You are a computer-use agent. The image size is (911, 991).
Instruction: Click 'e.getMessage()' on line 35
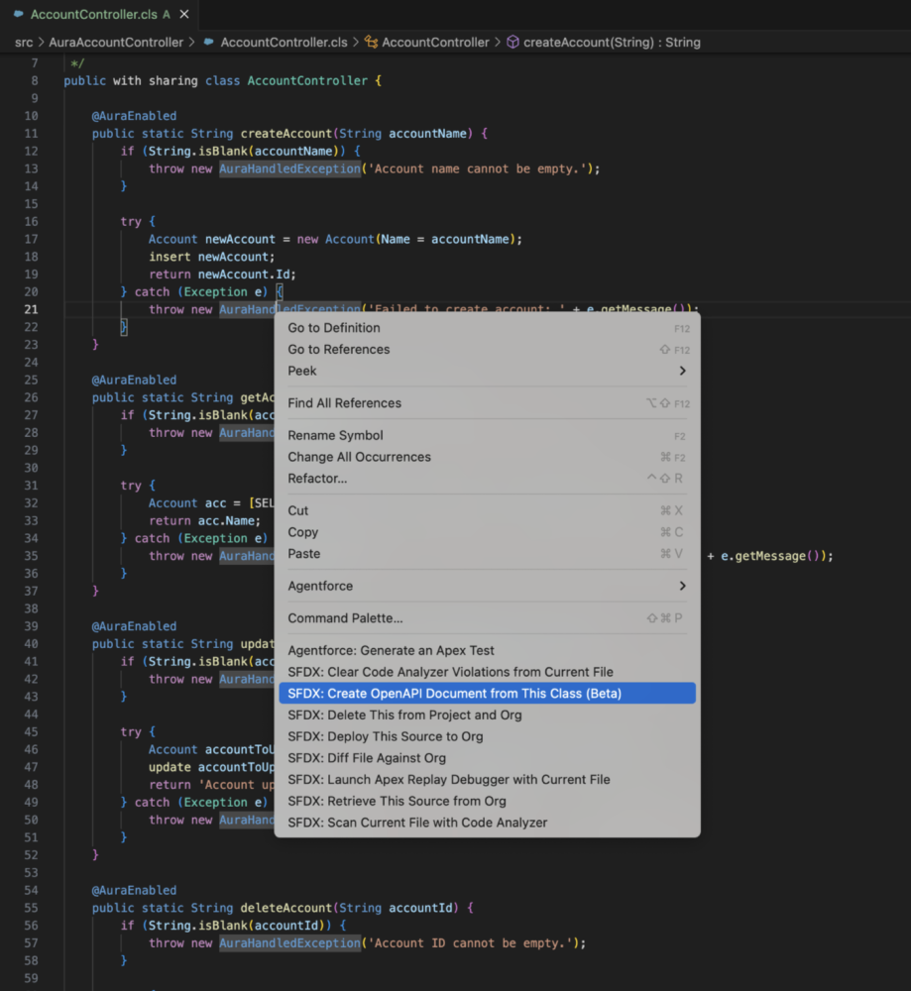(x=770, y=556)
